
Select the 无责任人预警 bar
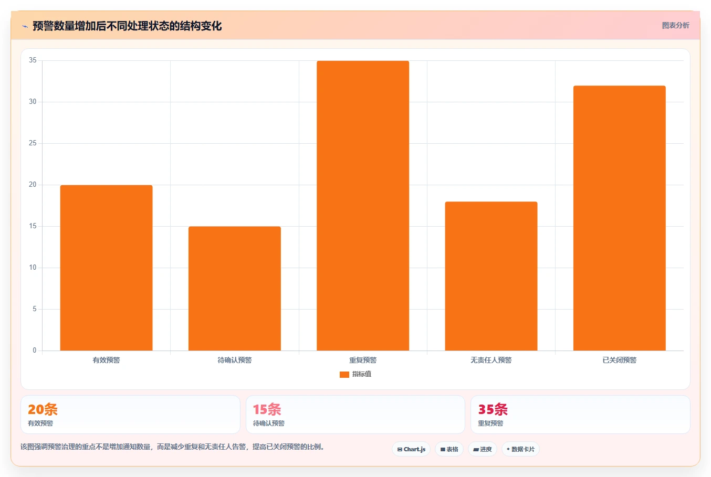(491, 276)
